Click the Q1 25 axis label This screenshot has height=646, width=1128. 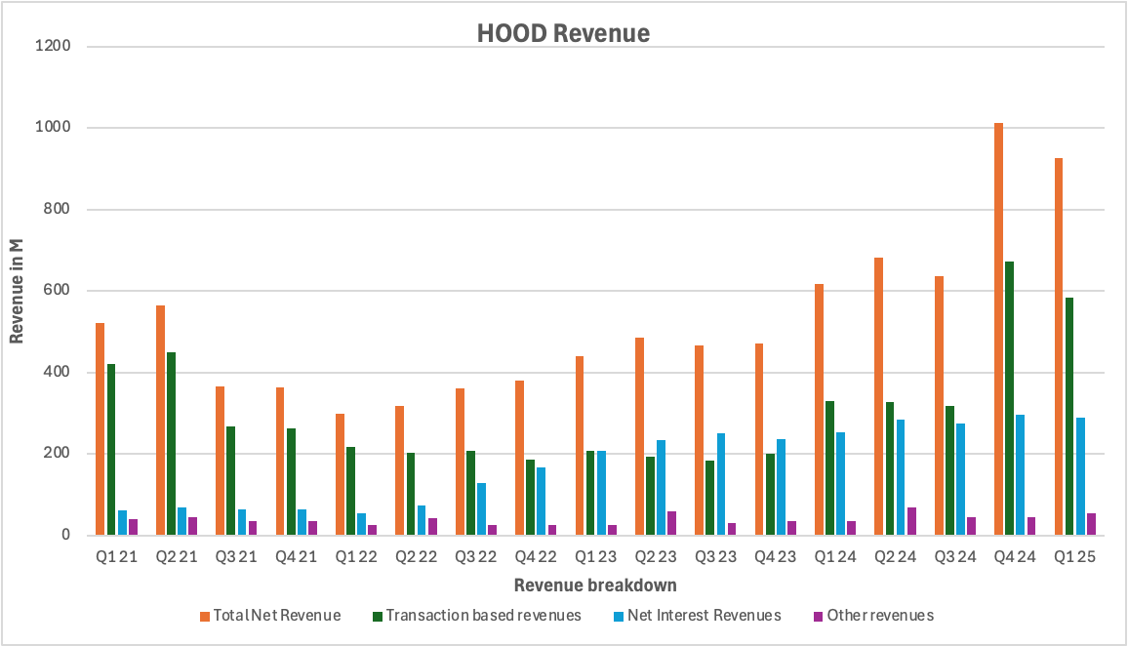pos(1074,557)
